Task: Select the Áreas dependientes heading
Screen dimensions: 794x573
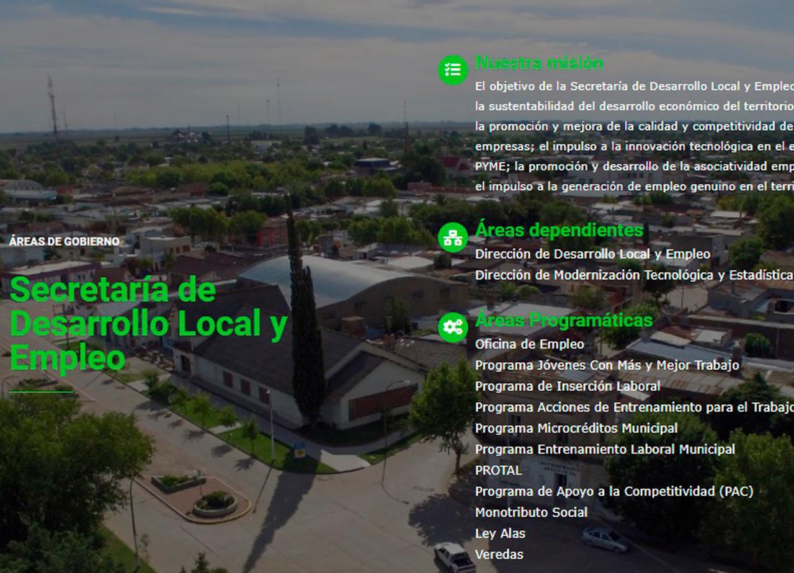Action: (558, 230)
